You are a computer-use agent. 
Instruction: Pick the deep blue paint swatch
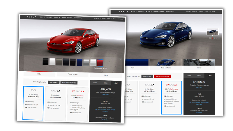point(80,62)
